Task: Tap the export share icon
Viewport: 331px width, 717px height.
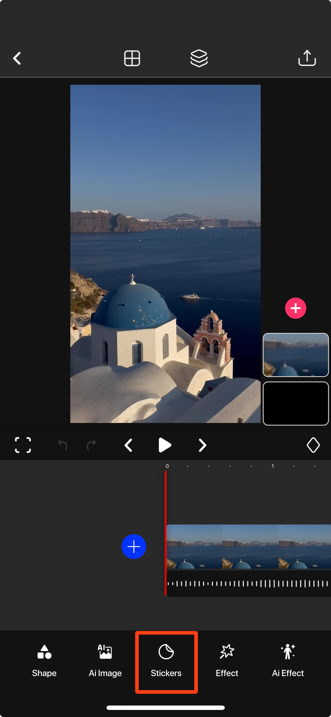Action: pos(307,58)
